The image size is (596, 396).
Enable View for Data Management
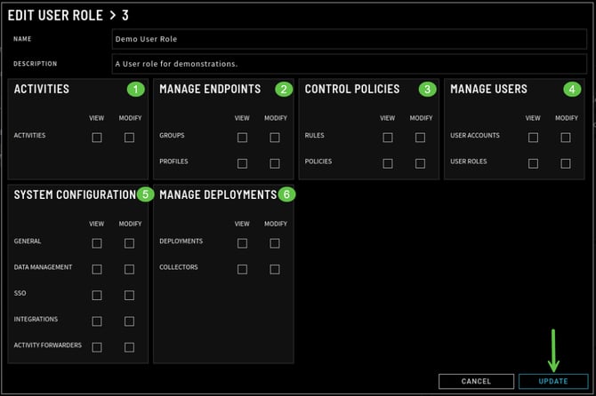point(97,269)
